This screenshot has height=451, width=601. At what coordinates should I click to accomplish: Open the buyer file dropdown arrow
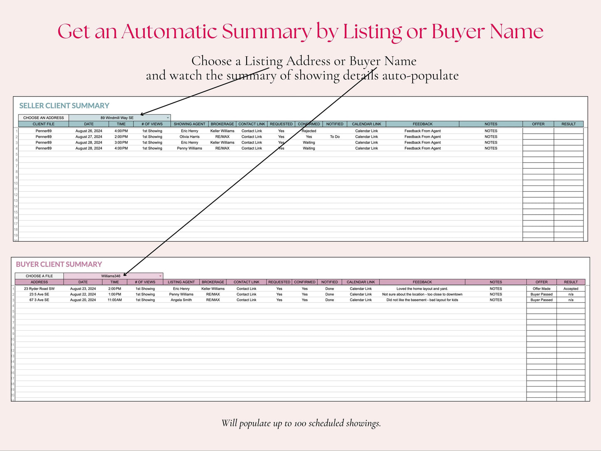[160, 276]
